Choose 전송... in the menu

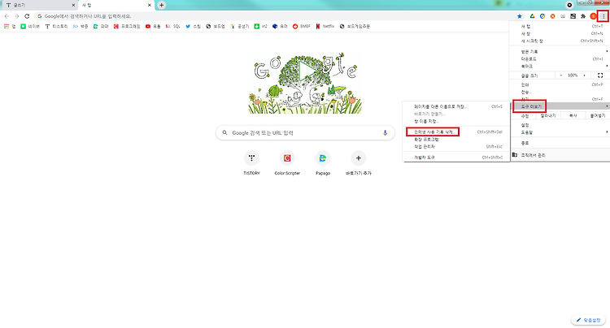pyautogui.click(x=559, y=92)
